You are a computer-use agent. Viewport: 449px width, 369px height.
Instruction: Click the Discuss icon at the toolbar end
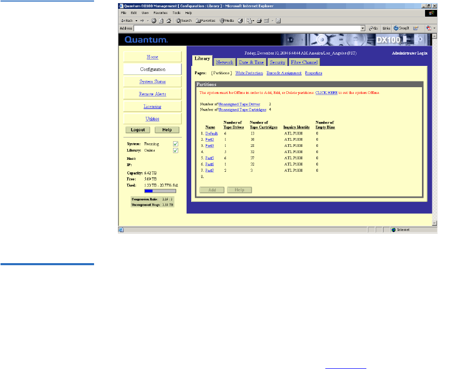279,21
